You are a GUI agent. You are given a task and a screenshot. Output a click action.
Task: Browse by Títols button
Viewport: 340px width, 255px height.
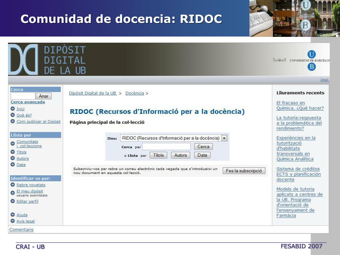tap(158, 155)
